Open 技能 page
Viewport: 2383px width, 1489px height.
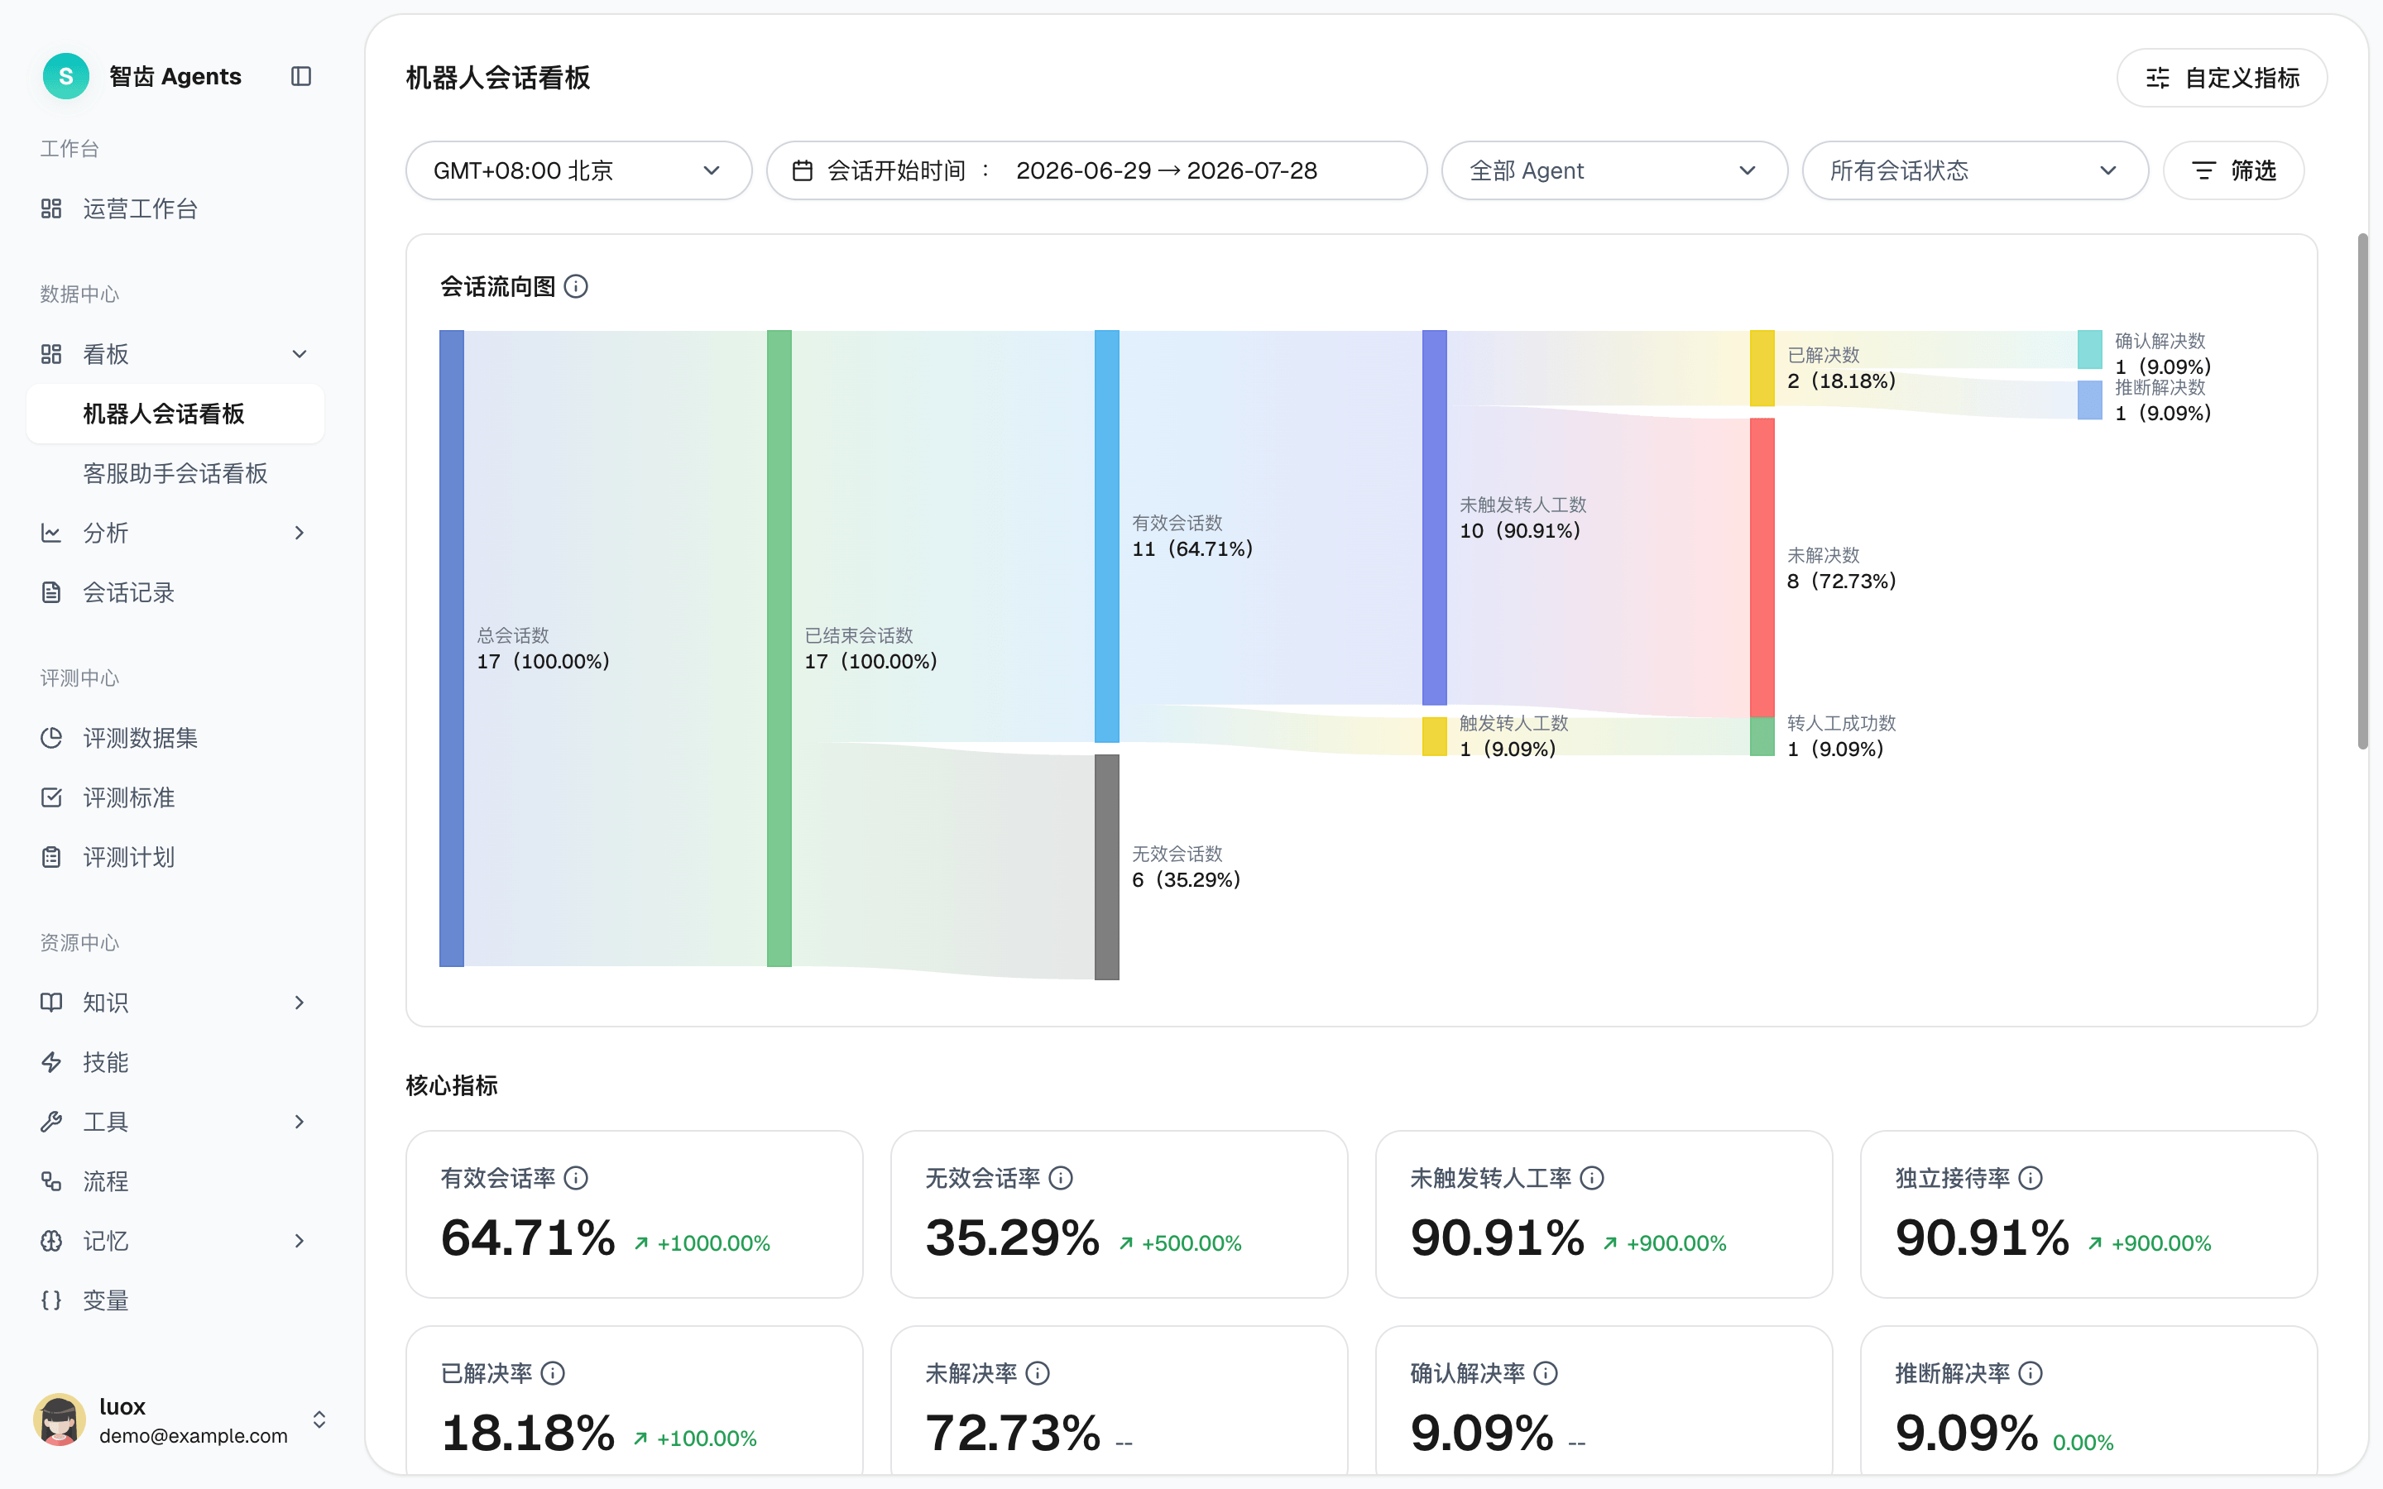[x=175, y=1061]
